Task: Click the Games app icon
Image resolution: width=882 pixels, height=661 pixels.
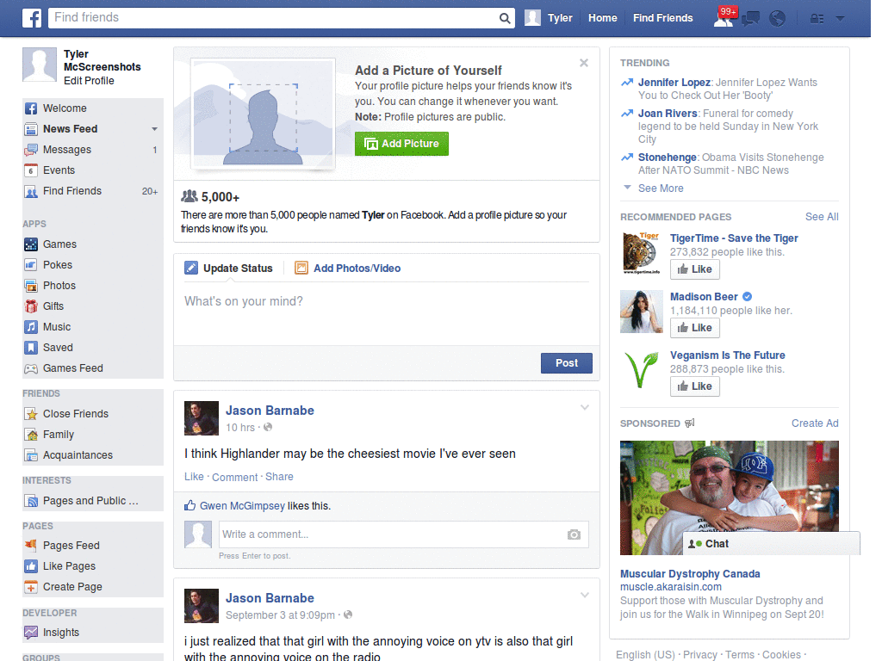Action: tap(31, 244)
